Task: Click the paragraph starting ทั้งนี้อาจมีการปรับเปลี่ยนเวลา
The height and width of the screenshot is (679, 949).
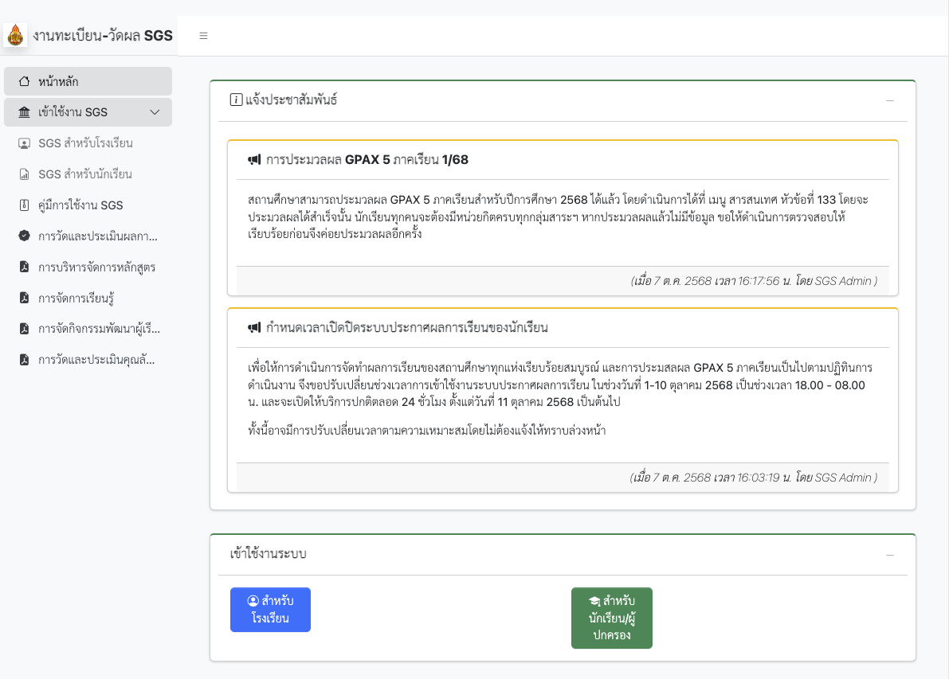Action: click(426, 431)
